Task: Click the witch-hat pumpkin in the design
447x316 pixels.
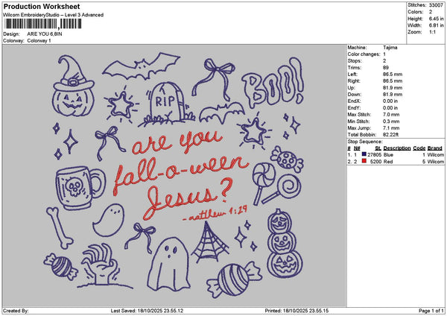Action: [74, 86]
